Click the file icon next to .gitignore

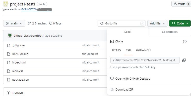[9, 45]
